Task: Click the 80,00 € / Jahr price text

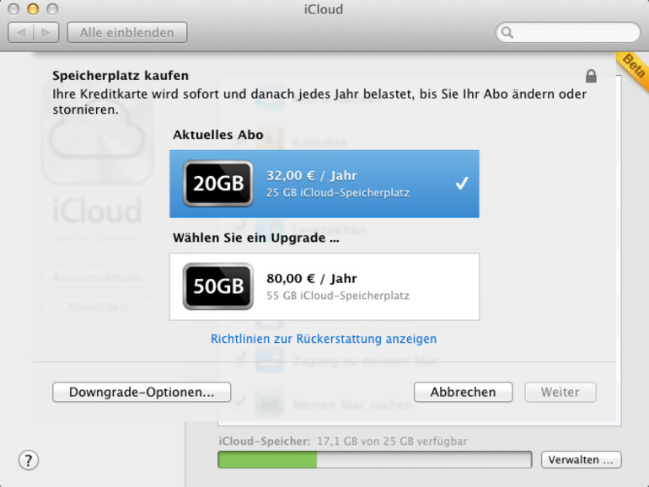Action: point(312,278)
